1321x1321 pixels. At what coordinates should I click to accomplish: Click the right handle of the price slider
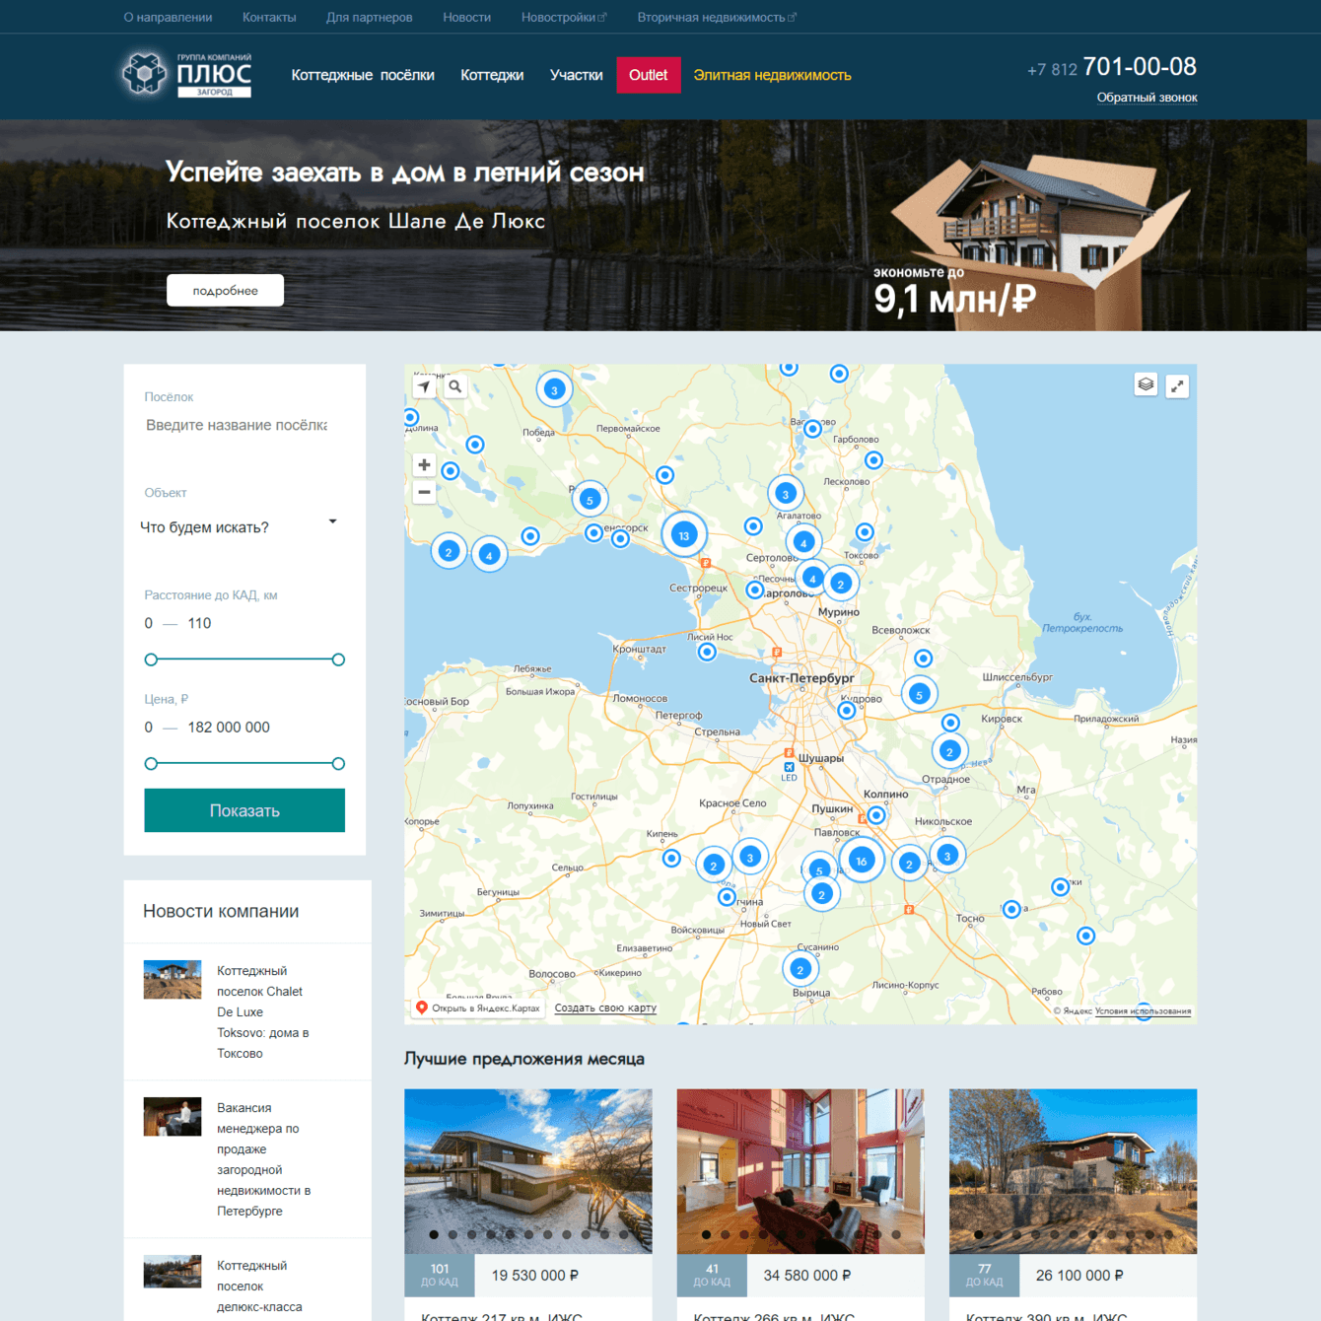tap(338, 764)
